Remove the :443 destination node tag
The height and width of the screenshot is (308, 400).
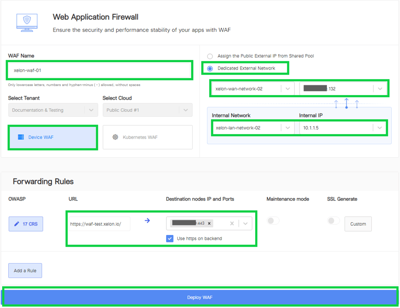click(209, 223)
